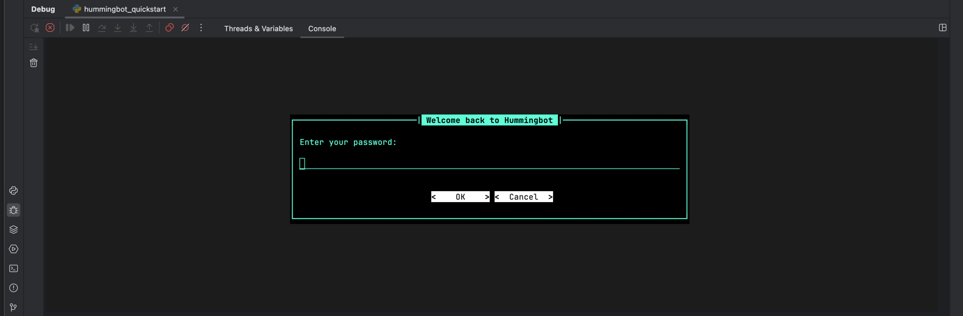Confirm password with OK button

point(460,197)
